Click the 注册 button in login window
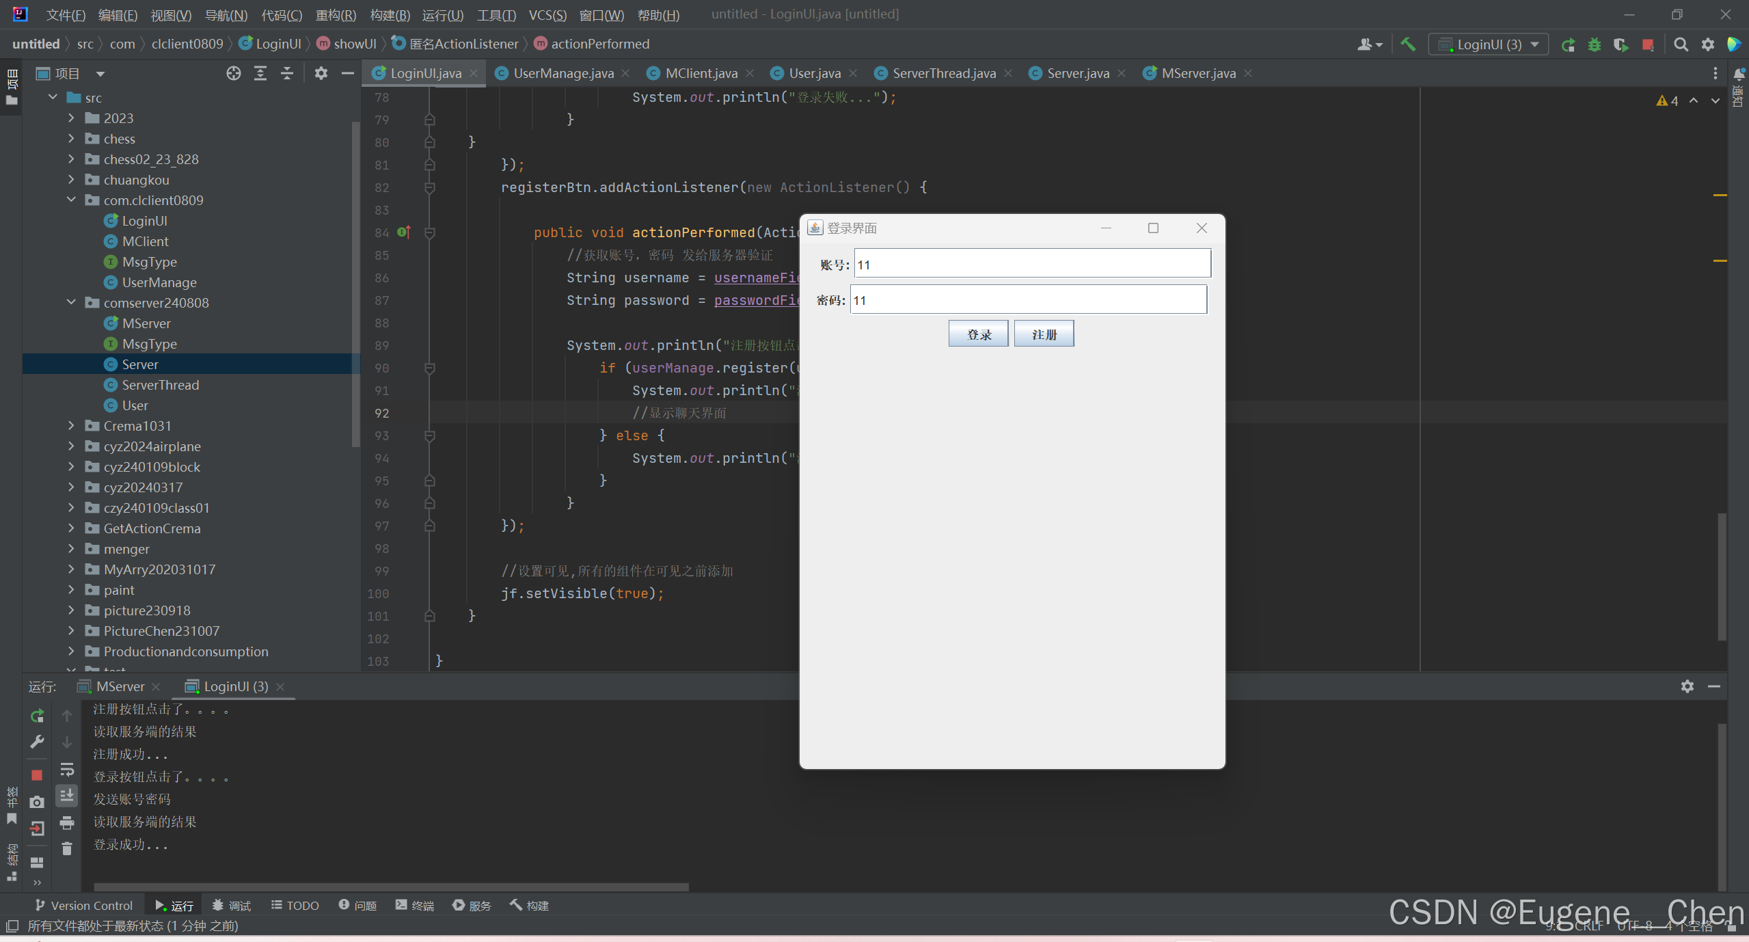Screen dimensions: 1749x942 (x=1044, y=334)
